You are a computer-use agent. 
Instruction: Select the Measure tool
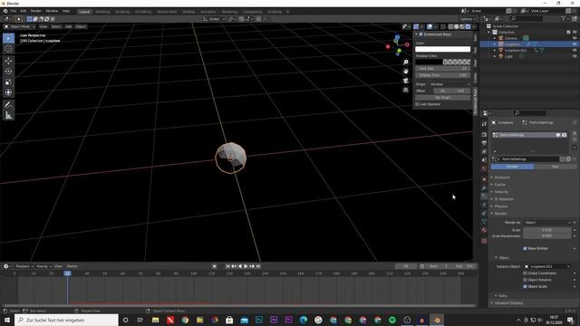click(x=8, y=115)
